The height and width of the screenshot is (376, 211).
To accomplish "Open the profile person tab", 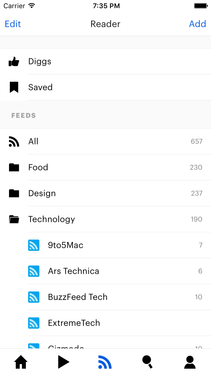I will 190,362.
